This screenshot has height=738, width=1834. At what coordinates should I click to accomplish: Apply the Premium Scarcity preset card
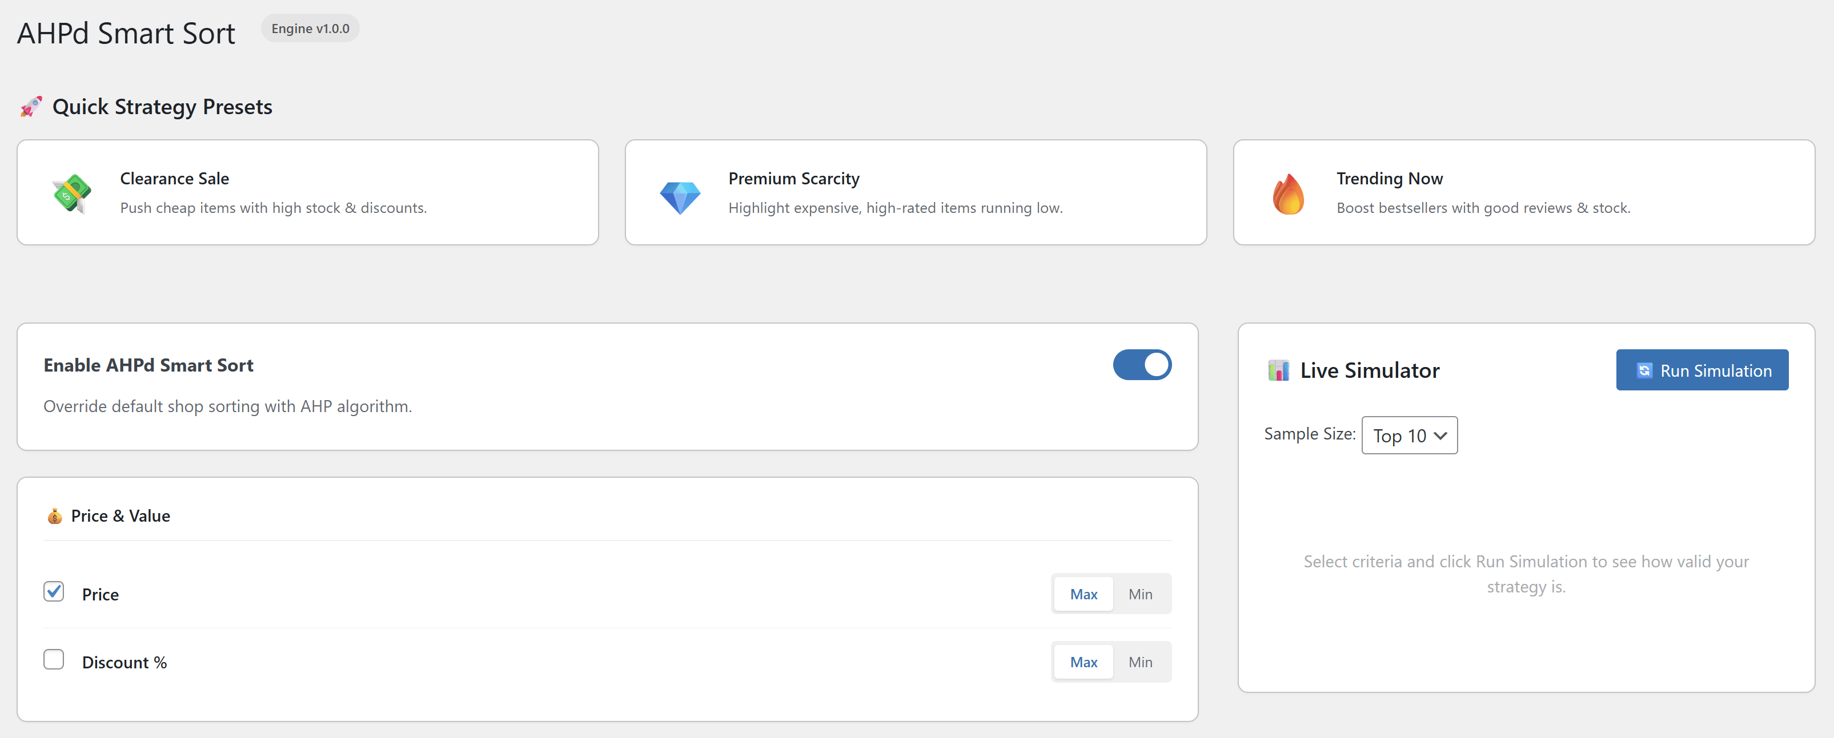click(x=915, y=192)
